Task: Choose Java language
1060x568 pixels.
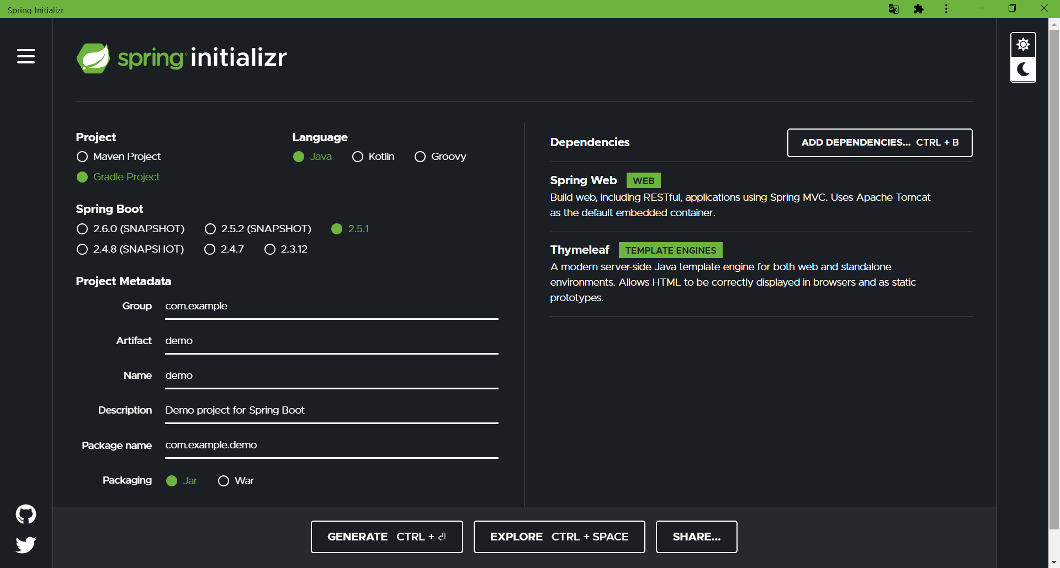Action: pyautogui.click(x=312, y=157)
